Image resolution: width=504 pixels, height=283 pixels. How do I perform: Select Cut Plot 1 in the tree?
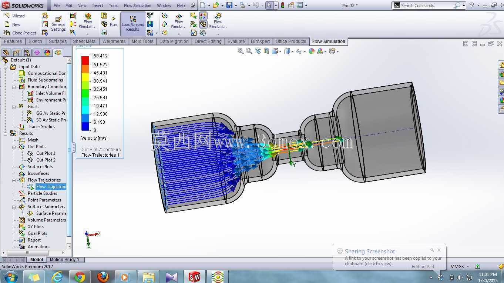46,153
